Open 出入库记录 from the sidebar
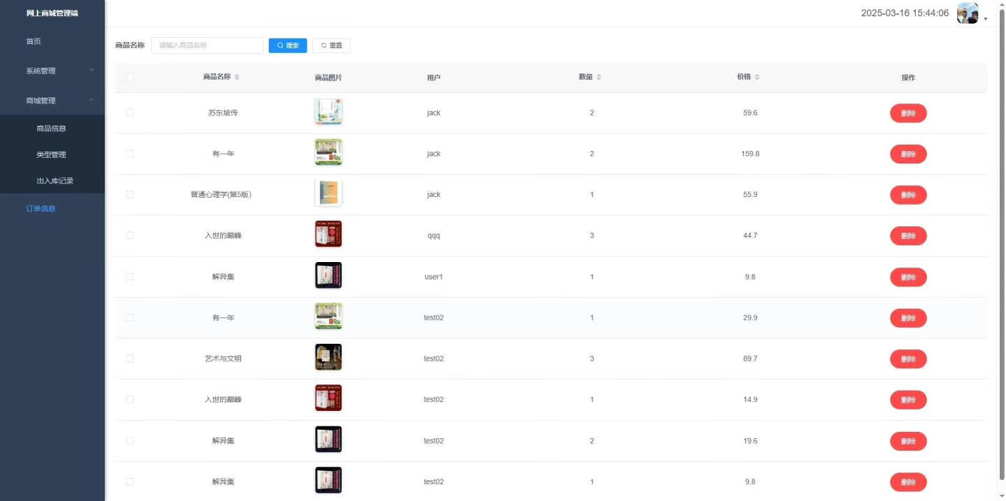Screen dimensions: 1006x501 click(54, 181)
